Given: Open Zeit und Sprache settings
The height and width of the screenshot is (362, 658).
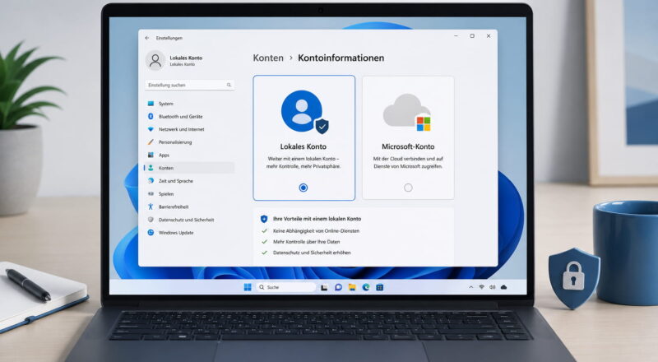Looking at the screenshot, I should tap(189, 181).
